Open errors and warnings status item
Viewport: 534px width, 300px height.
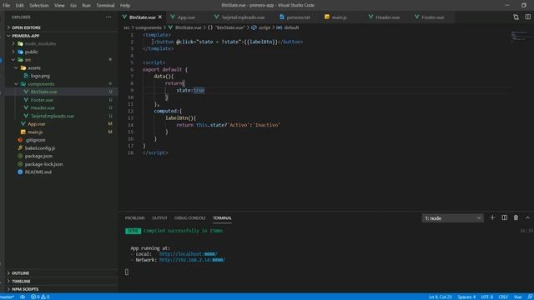pyautogui.click(x=40, y=297)
